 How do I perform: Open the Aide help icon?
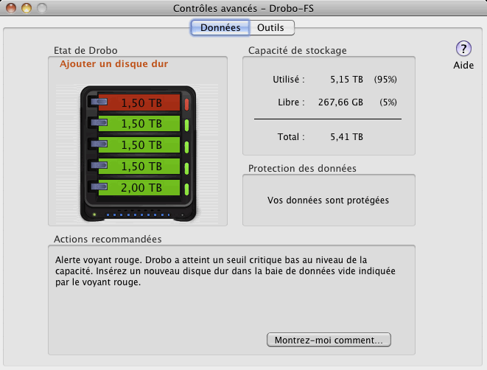[x=463, y=49]
